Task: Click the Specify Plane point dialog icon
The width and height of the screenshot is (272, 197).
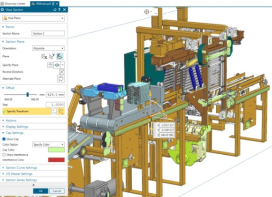Action: tap(50, 65)
